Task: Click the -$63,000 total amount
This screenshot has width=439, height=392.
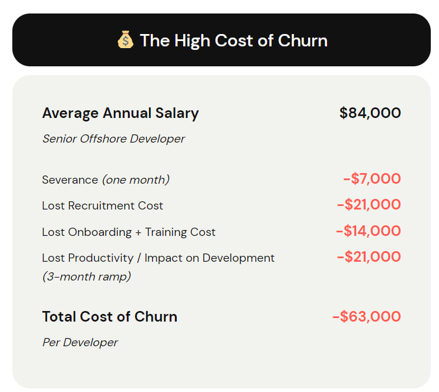Action: [366, 317]
